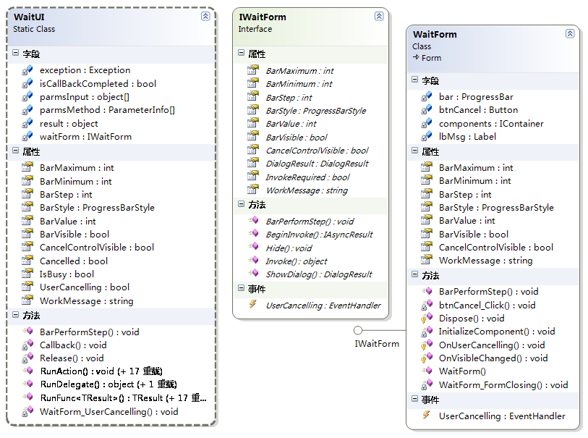Viewport: 588px width, 438px height.
Task: Select UserCancelling : EventHandler in IWaitForm
Action: tap(323, 306)
